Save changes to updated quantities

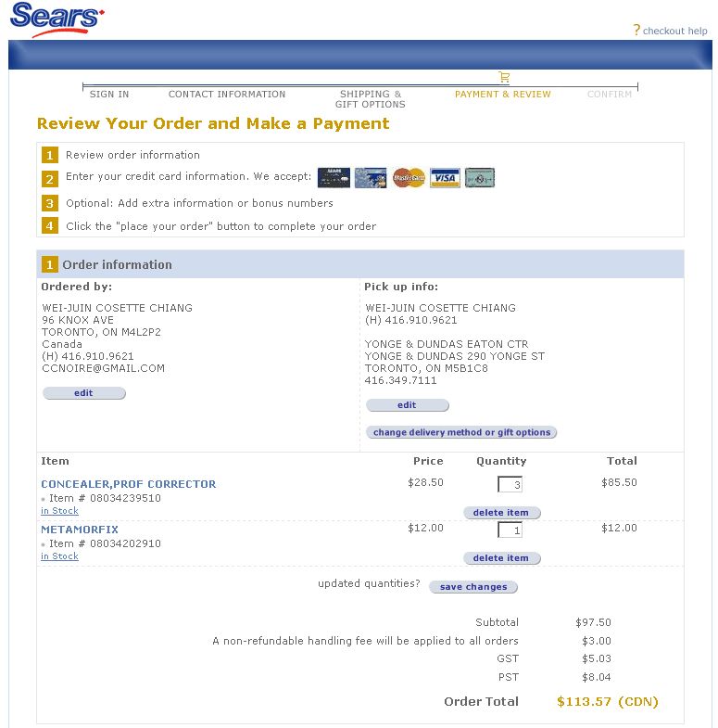(473, 587)
